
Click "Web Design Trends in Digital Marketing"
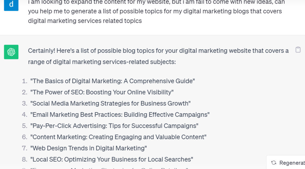coord(88,148)
